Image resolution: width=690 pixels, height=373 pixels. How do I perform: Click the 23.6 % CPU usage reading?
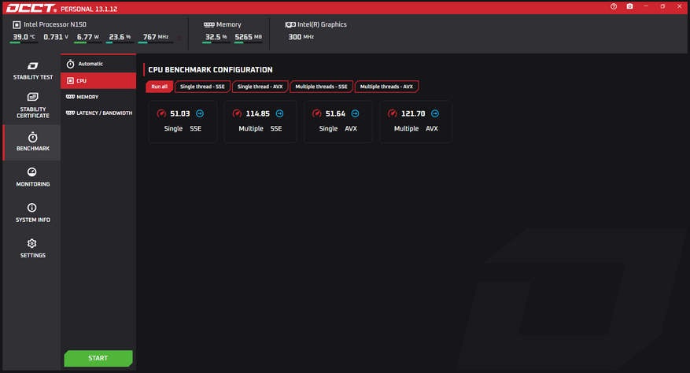coord(120,37)
